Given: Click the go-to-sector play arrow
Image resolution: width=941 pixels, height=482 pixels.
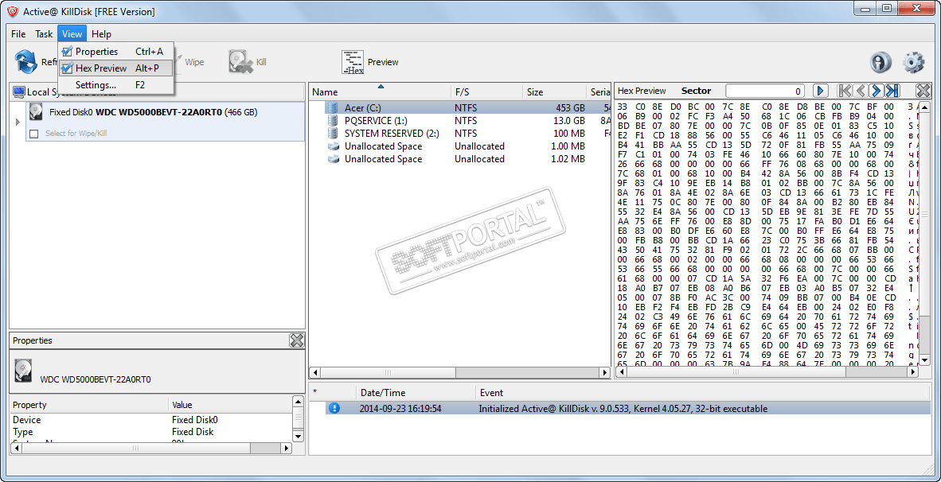Looking at the screenshot, I should (x=820, y=91).
